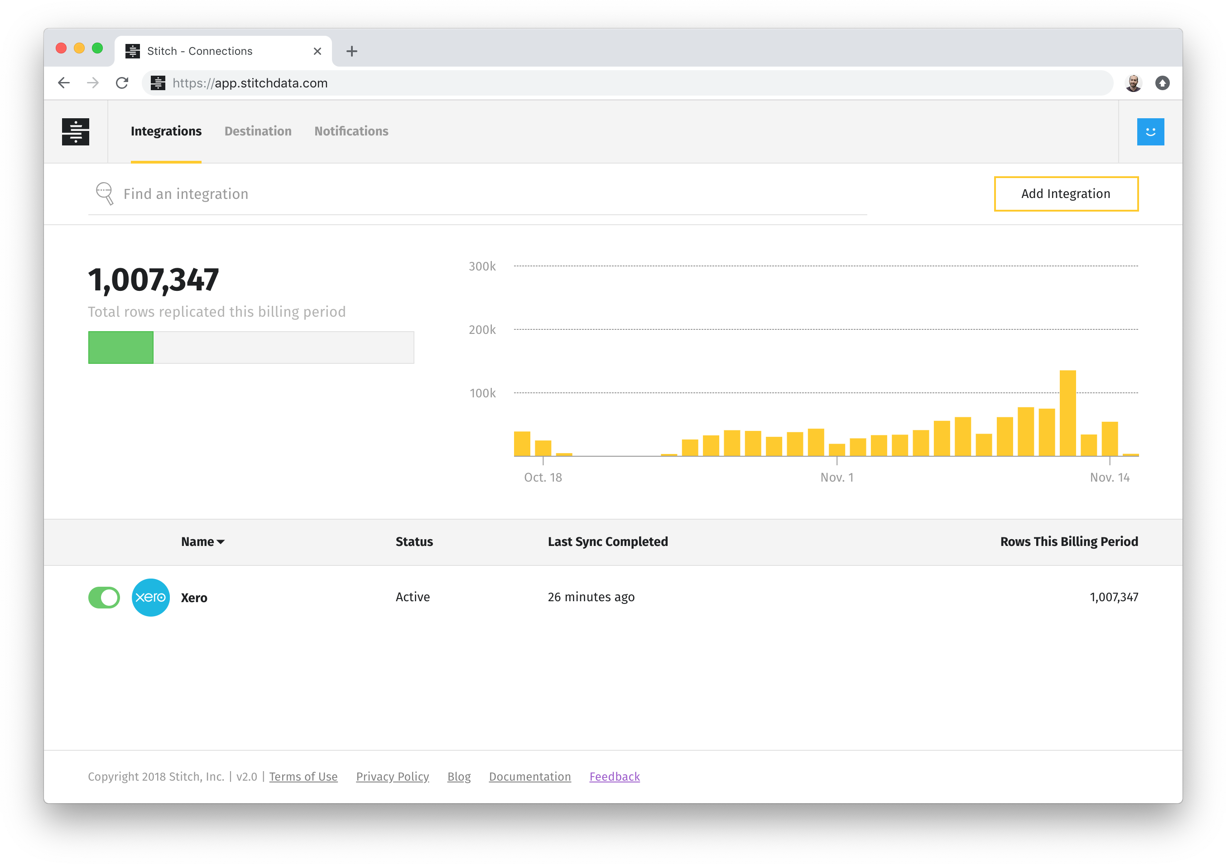Click the green rows usage progress bar

pyautogui.click(x=121, y=348)
